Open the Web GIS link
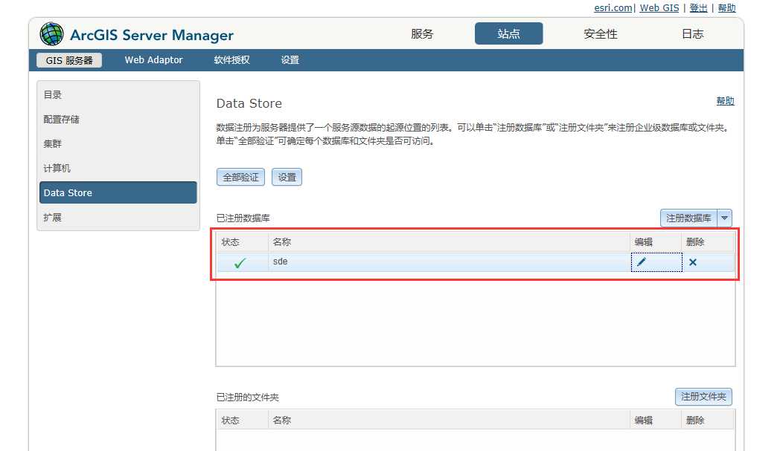Image resolution: width=783 pixels, height=451 pixels. pos(659,8)
